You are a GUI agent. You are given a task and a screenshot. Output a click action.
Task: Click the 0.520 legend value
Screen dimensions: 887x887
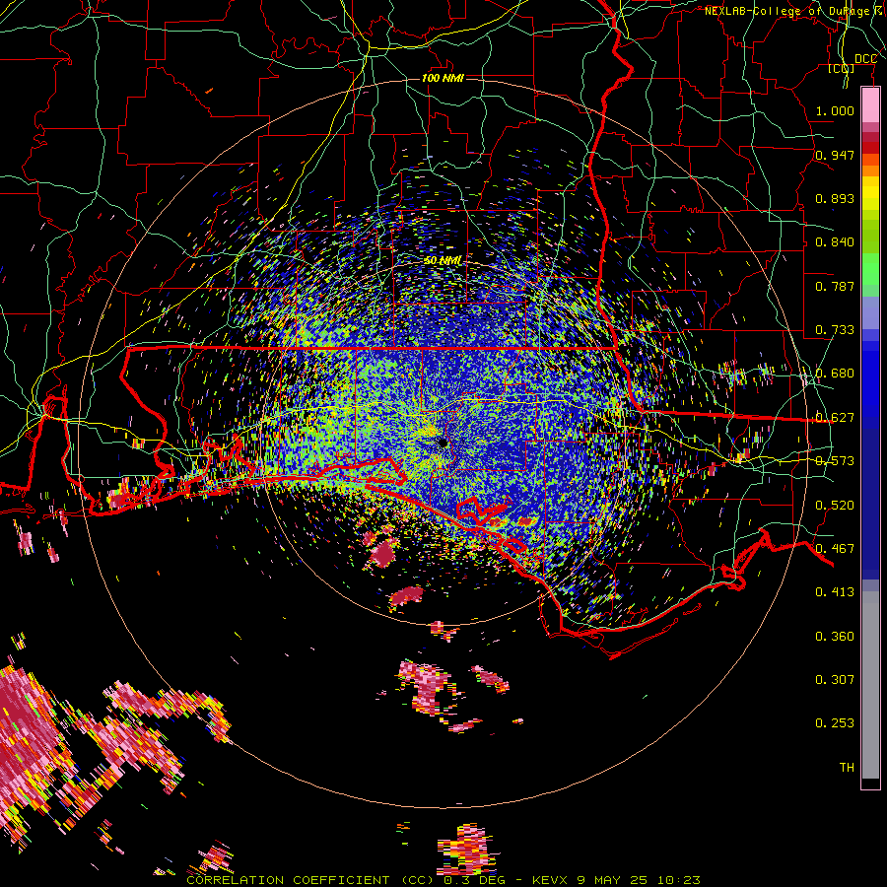click(x=835, y=506)
